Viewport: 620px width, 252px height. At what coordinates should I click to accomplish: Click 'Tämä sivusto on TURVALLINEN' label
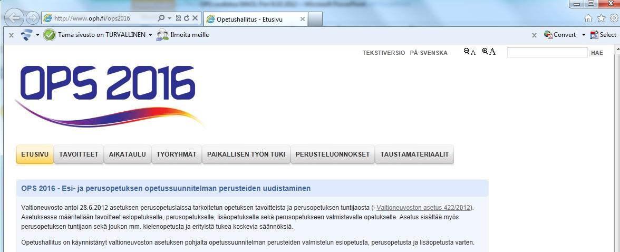[x=102, y=35]
